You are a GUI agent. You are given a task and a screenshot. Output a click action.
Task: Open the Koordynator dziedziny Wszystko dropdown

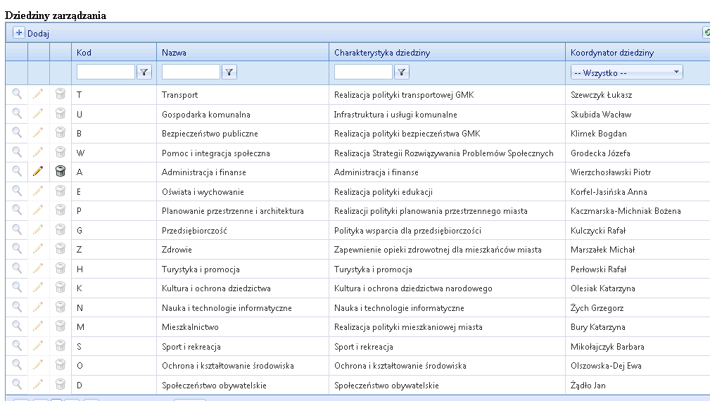coord(627,72)
